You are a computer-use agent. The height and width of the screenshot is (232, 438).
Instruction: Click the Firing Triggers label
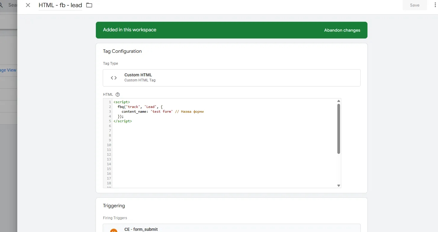click(x=115, y=218)
